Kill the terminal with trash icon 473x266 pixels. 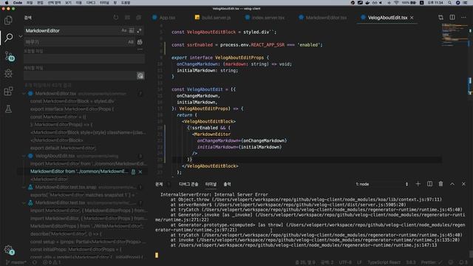pos(440,184)
